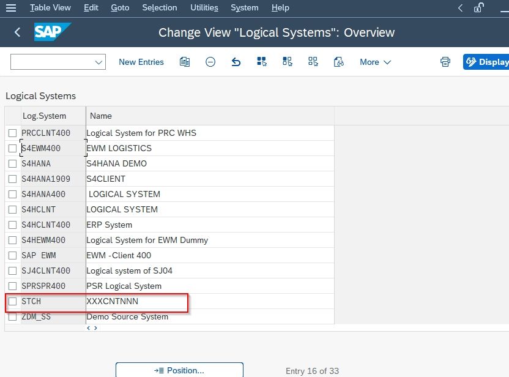Click Logical System for PRC WHS cell
This screenshot has height=377, width=509.
(210, 133)
